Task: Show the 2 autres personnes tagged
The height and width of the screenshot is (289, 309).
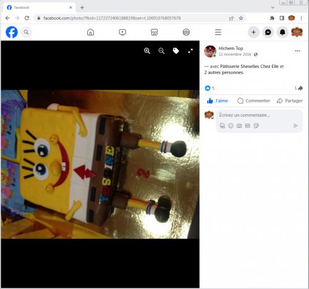Action: [224, 72]
